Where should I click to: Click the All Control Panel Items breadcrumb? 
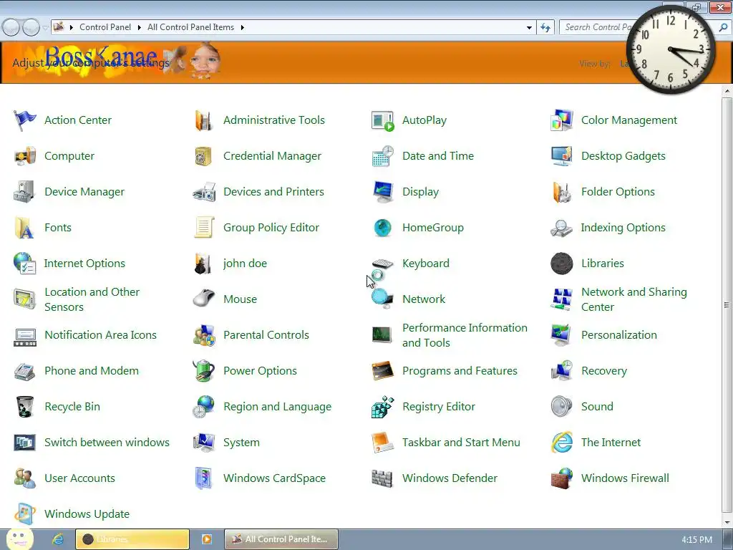(x=190, y=27)
